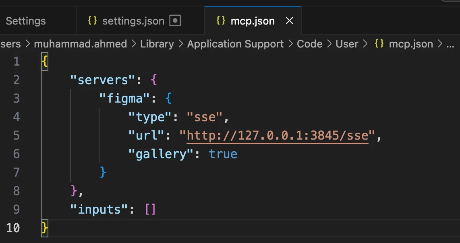
Task: Click line number 5 in the gutter
Action: click(x=17, y=136)
